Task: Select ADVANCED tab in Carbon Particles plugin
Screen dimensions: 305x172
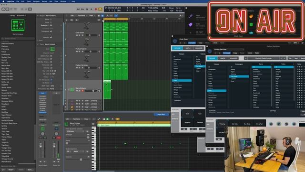Action: point(234,58)
